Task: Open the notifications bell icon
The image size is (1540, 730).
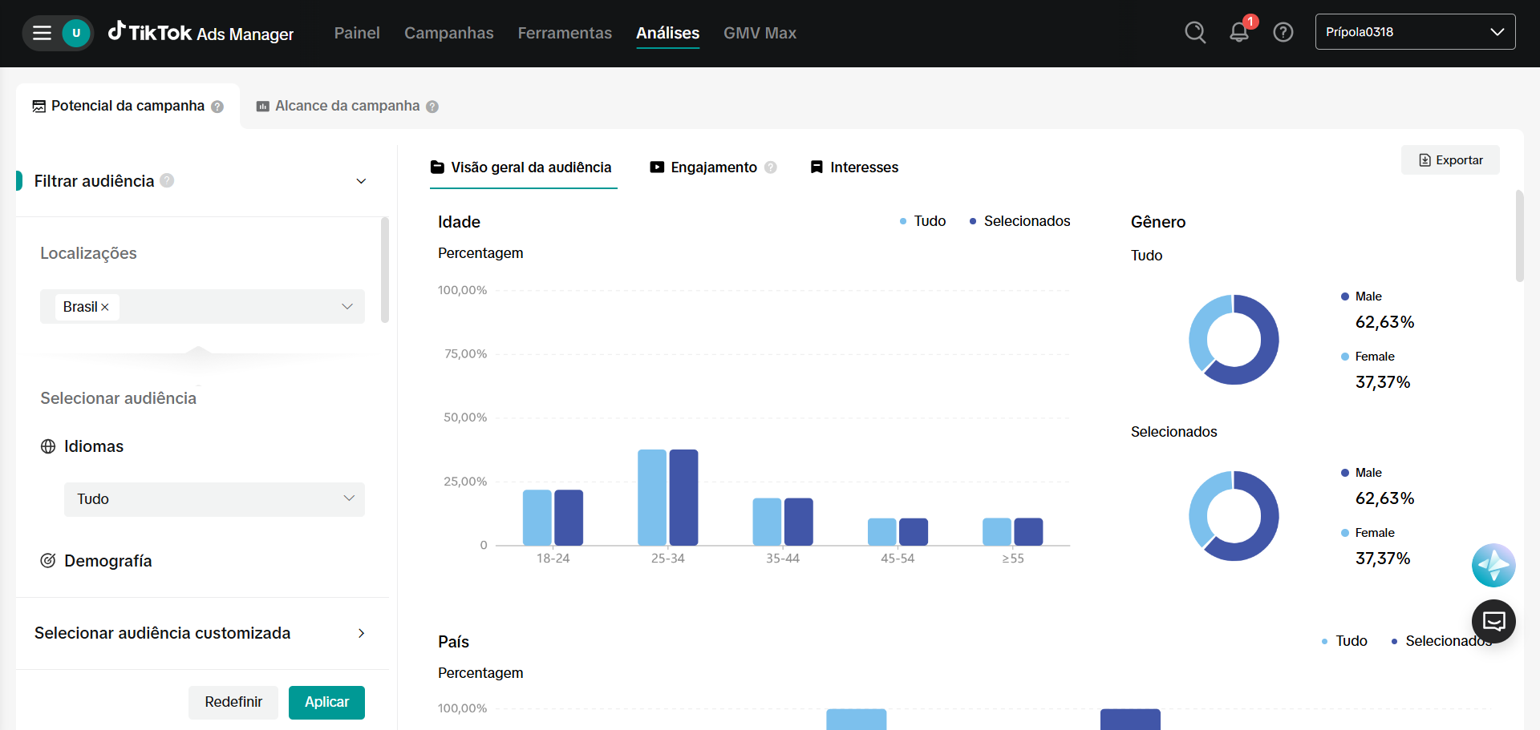Action: pyautogui.click(x=1238, y=32)
